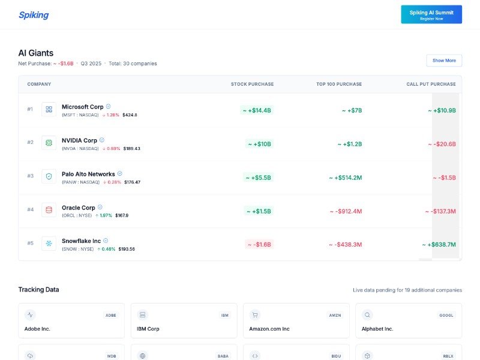Click the Snowflake logo icon
The height and width of the screenshot is (360, 480).
(x=49, y=244)
